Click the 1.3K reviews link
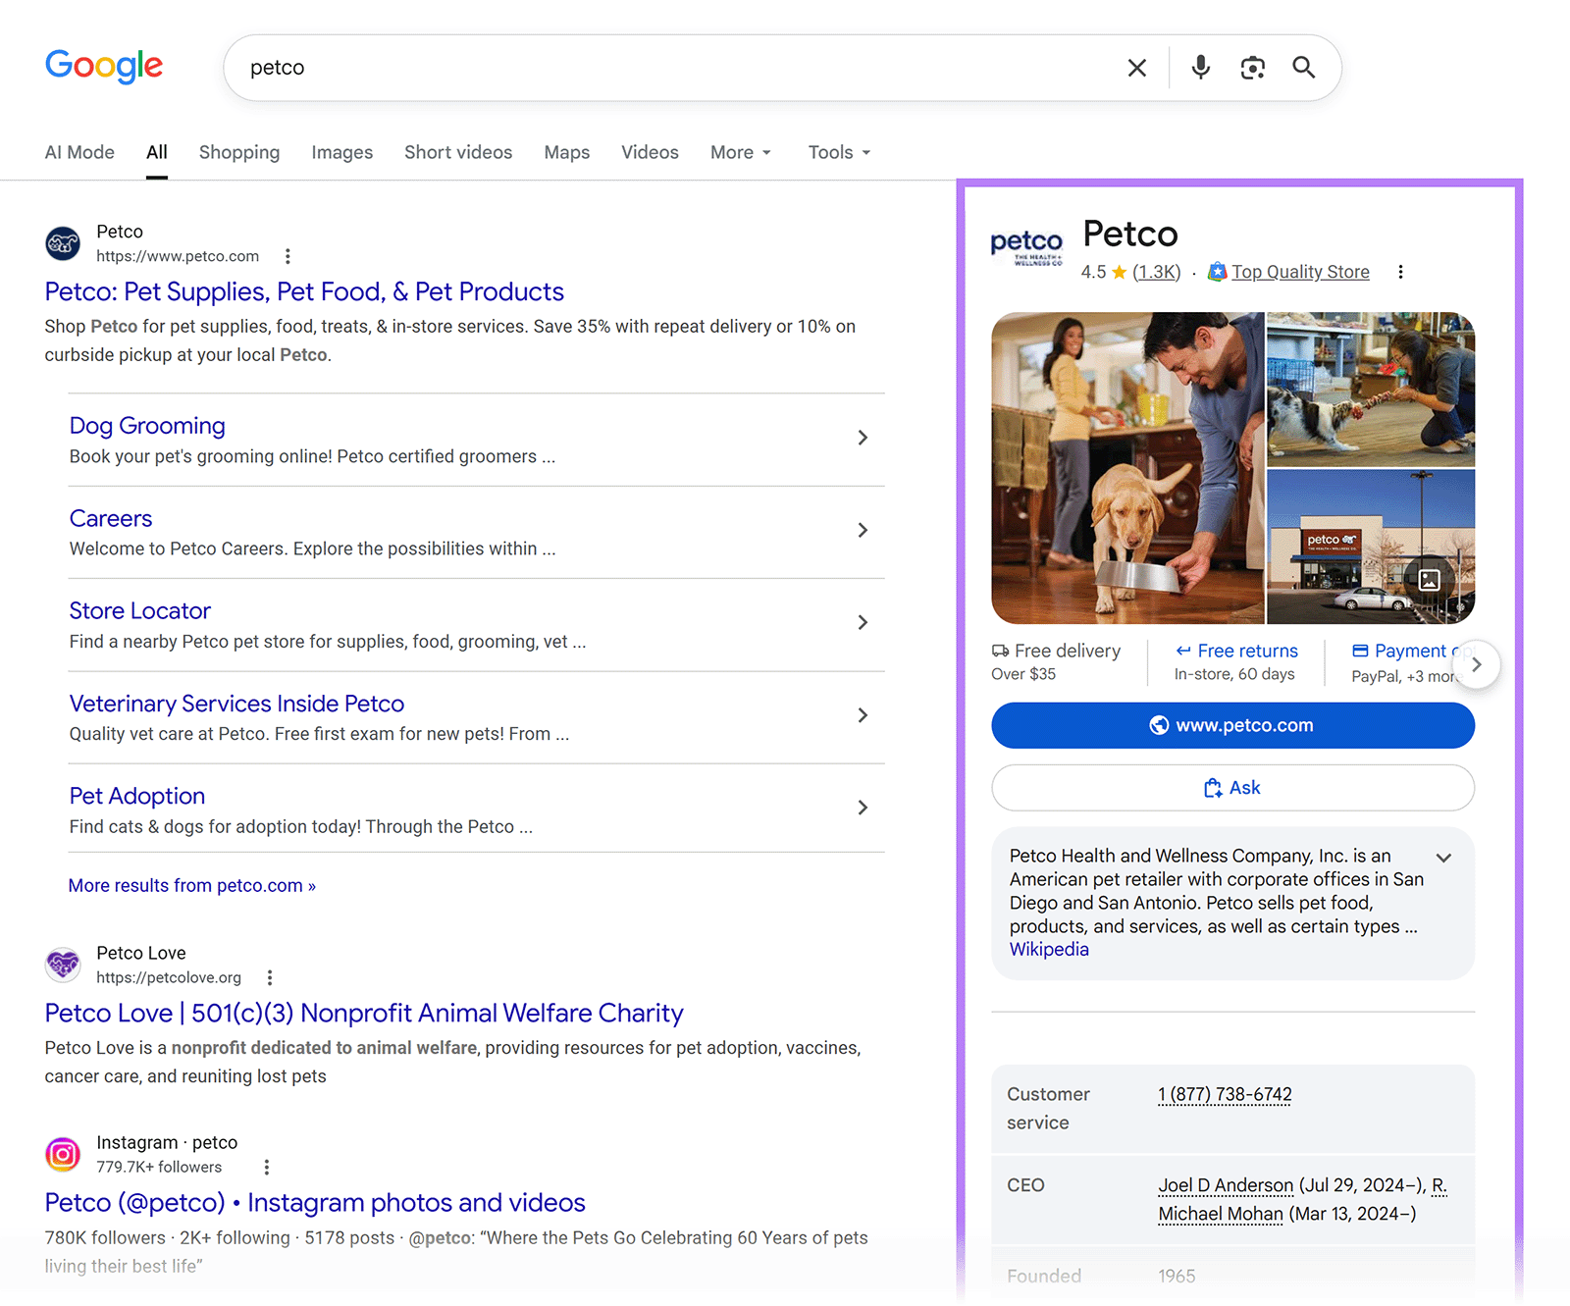Viewport: 1570px width, 1306px height. click(x=1157, y=272)
